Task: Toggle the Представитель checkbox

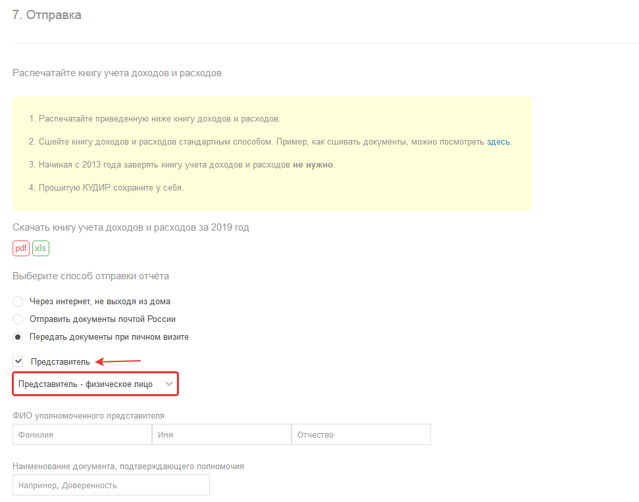Action: click(x=18, y=361)
